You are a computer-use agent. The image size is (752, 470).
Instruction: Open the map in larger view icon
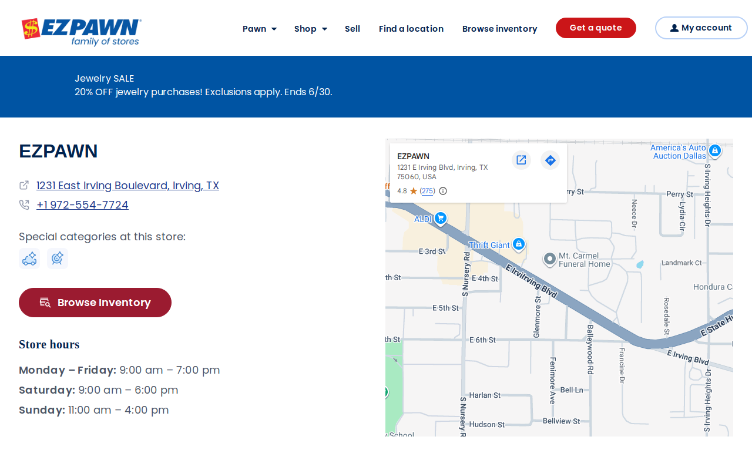point(521,160)
